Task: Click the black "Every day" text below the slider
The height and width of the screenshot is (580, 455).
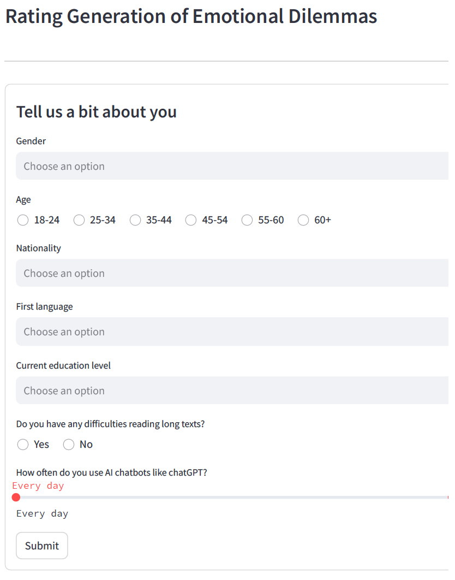Action: tap(42, 513)
